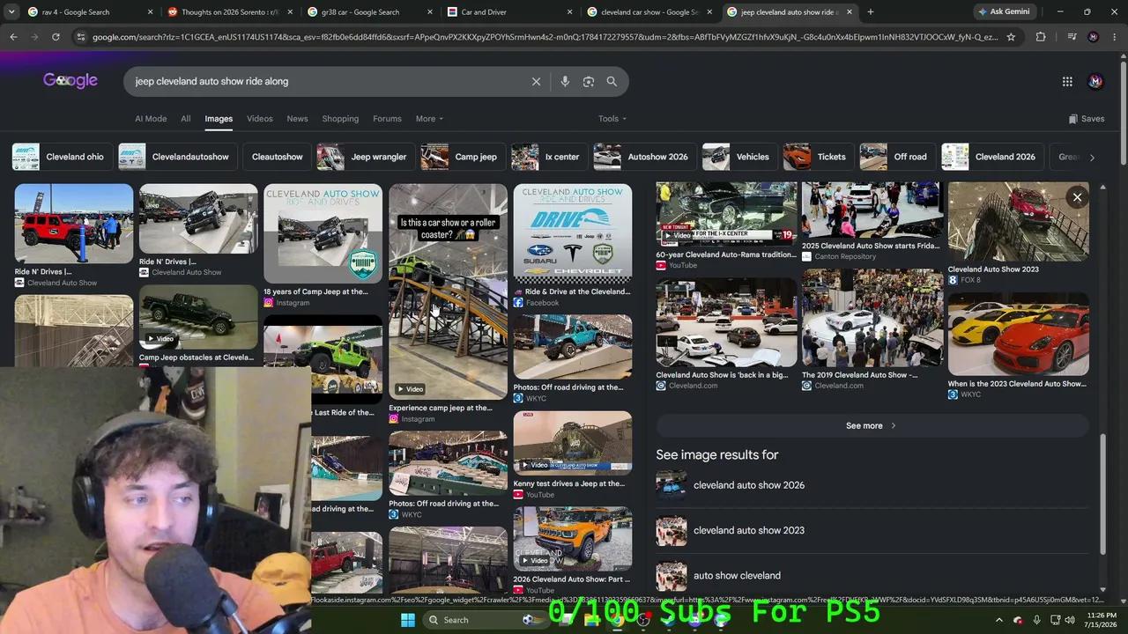The height and width of the screenshot is (634, 1128).
Task: Open a new browser tab
Action: (x=871, y=12)
